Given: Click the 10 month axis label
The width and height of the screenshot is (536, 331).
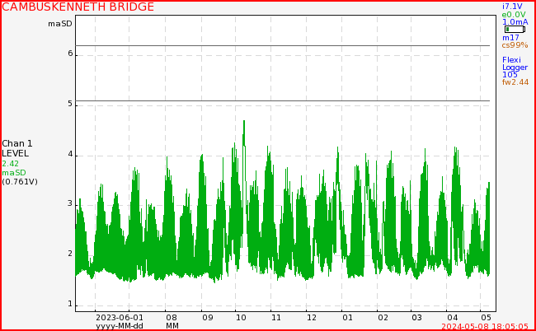Looking at the screenshot, I should pos(241,318).
